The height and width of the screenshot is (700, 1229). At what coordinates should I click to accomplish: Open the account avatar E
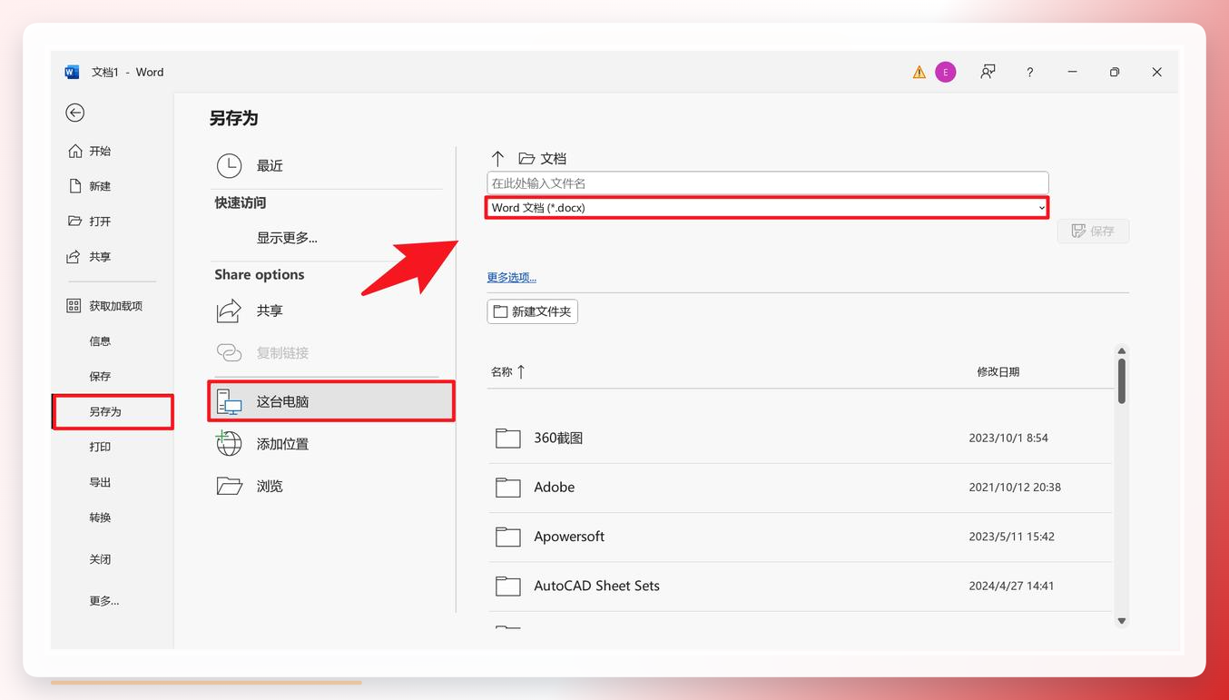[946, 73]
